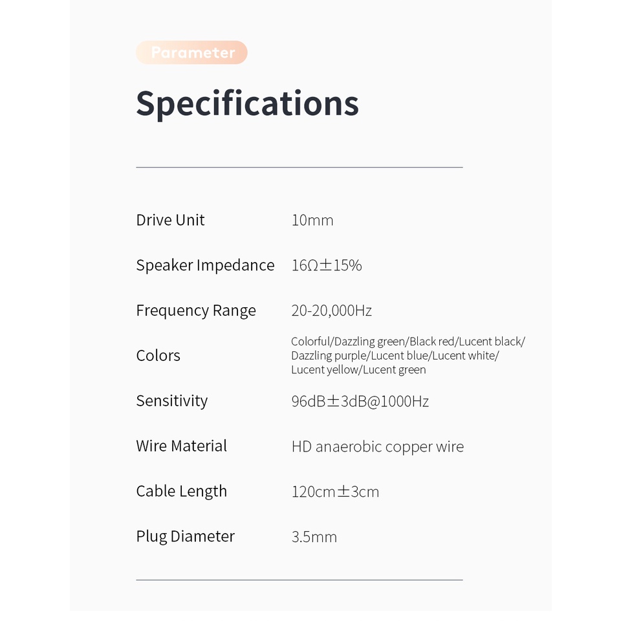Click the 120cm±3cm cable length value

pyautogui.click(x=335, y=492)
